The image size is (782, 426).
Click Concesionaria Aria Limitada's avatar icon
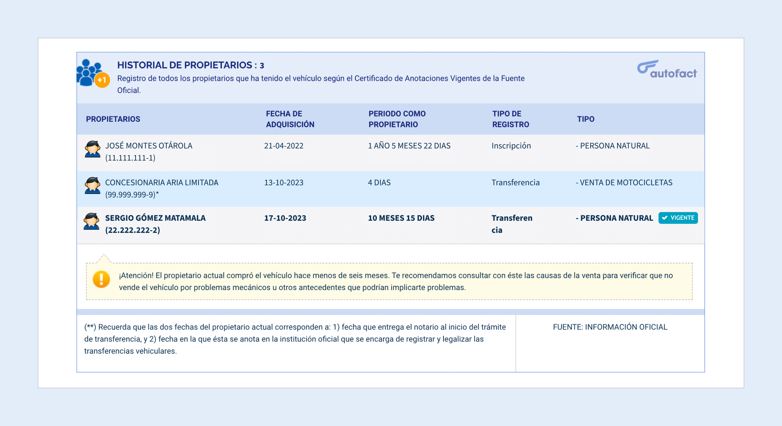click(93, 186)
